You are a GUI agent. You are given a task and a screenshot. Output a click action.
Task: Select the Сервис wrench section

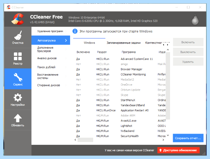(x=18, y=79)
